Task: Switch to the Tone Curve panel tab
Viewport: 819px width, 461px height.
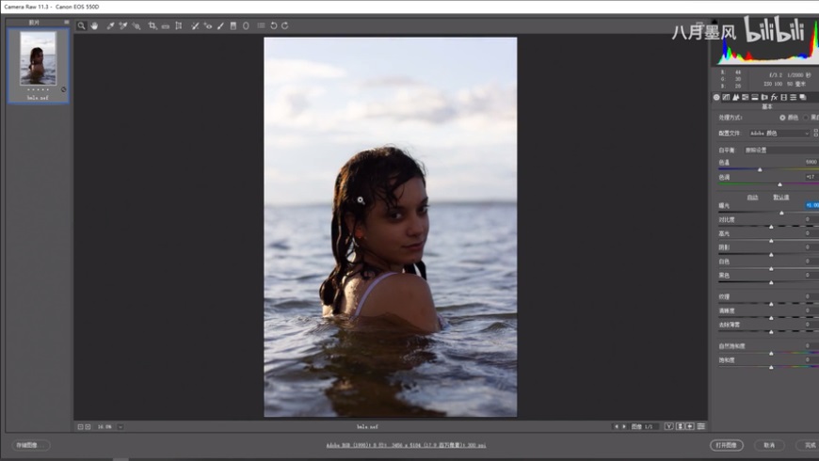Action: [726, 97]
